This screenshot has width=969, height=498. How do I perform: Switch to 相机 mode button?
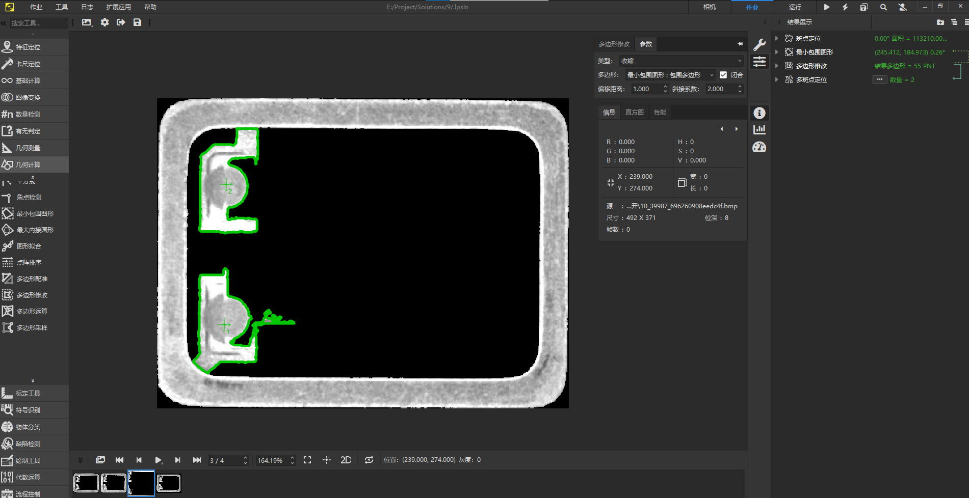click(x=709, y=7)
